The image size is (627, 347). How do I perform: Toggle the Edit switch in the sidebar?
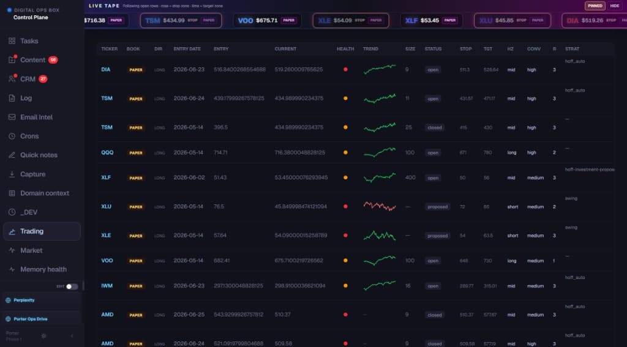click(72, 286)
